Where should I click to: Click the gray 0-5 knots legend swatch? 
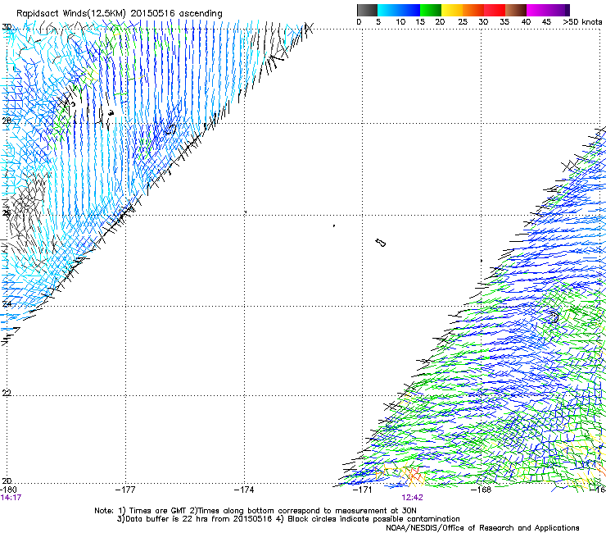tap(367, 10)
